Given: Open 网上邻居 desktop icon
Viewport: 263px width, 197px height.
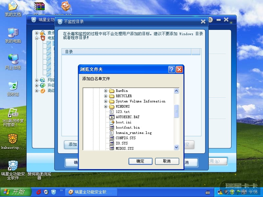Looking at the screenshot, I should 13,62.
